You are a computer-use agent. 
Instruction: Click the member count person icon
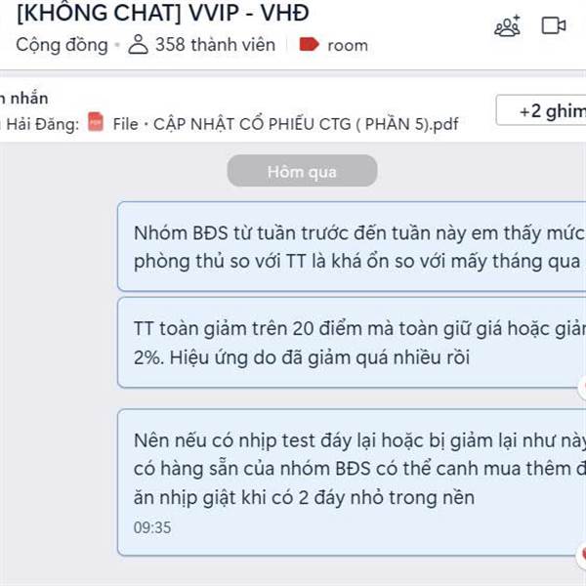(138, 45)
